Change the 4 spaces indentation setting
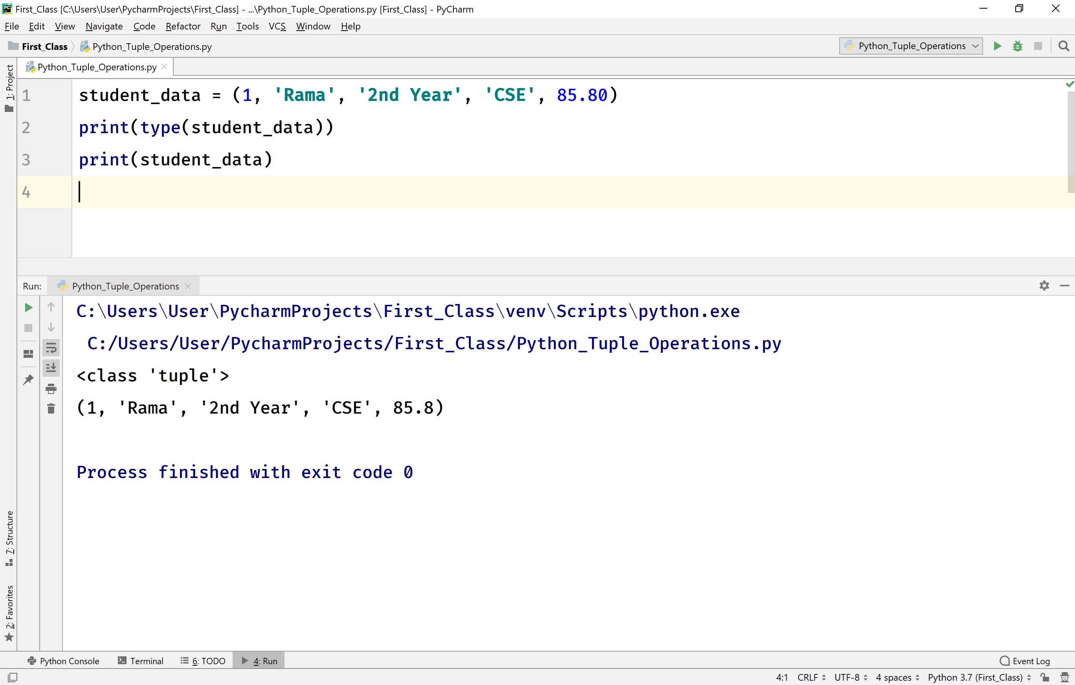1075x685 pixels. click(895, 677)
